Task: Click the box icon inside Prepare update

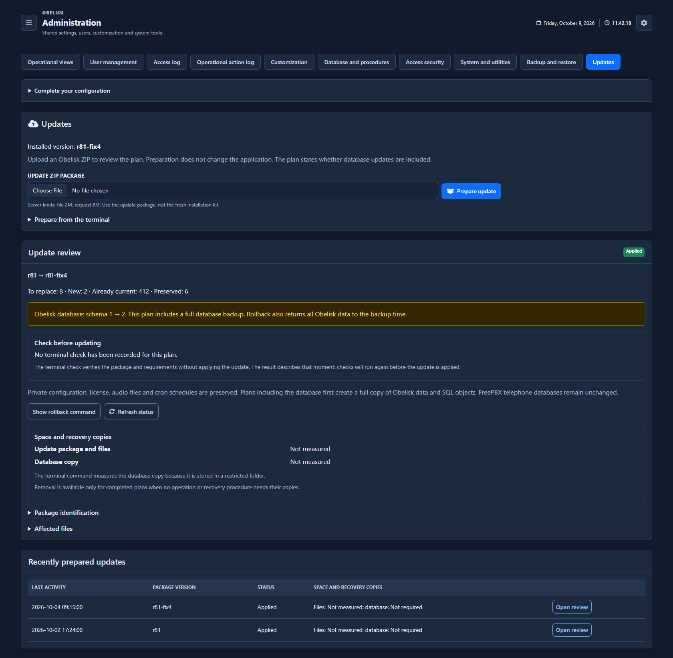Action: pos(450,191)
